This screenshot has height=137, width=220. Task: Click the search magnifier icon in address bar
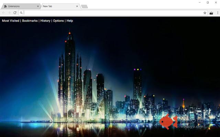[x=21, y=13]
